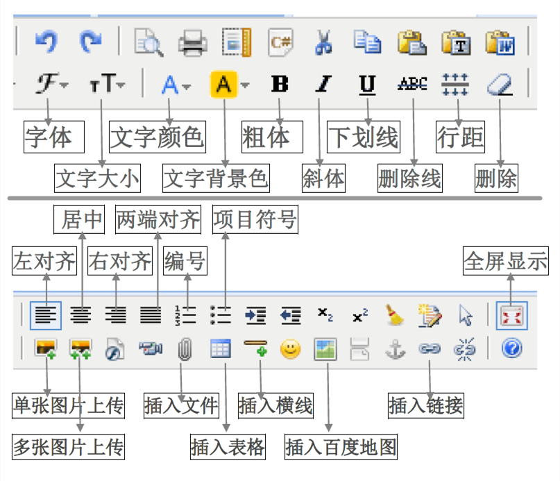The image size is (560, 481).
Task: Toggle underline formatting
Action: (367, 85)
